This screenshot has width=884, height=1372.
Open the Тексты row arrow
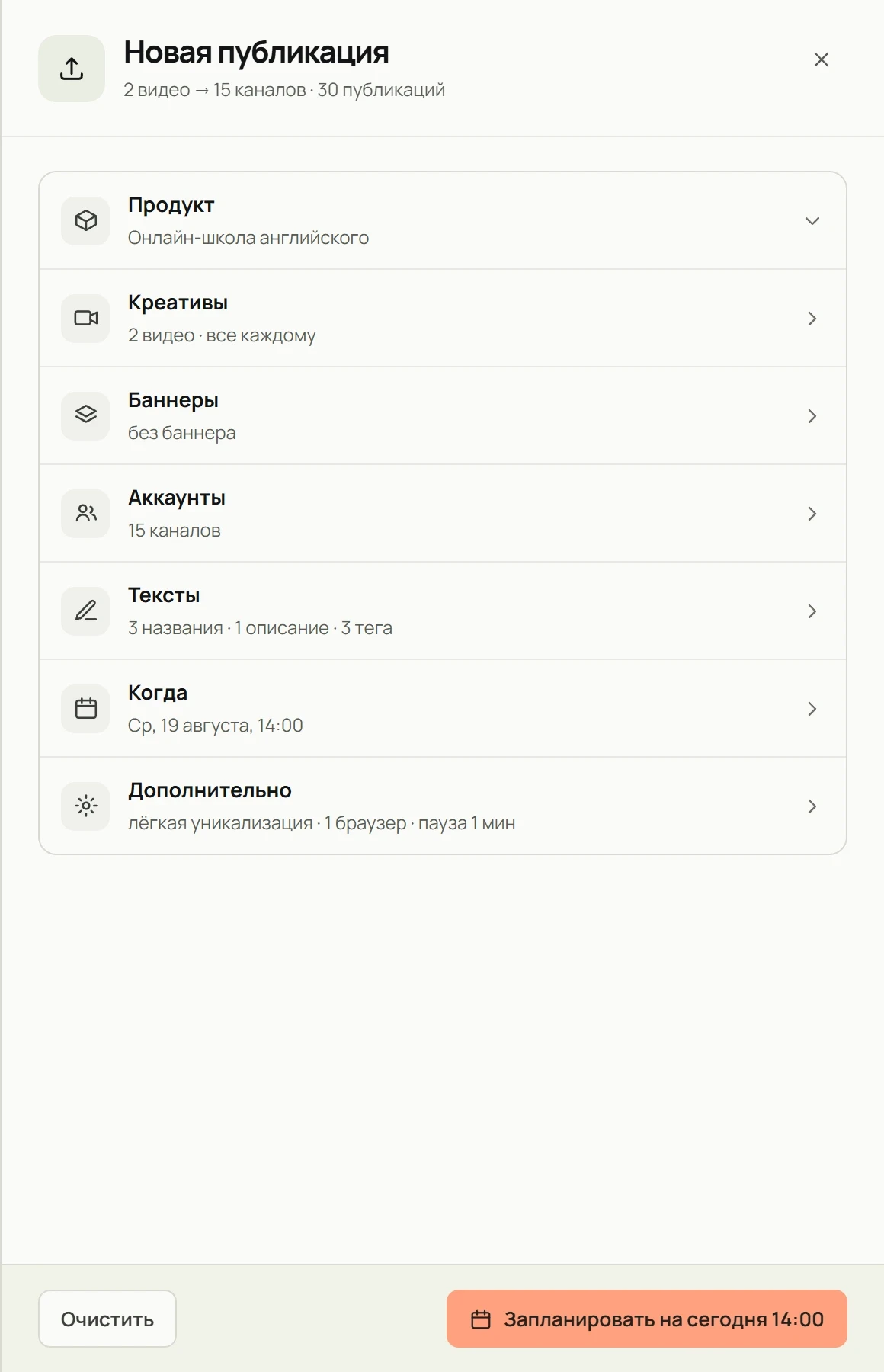[812, 611]
